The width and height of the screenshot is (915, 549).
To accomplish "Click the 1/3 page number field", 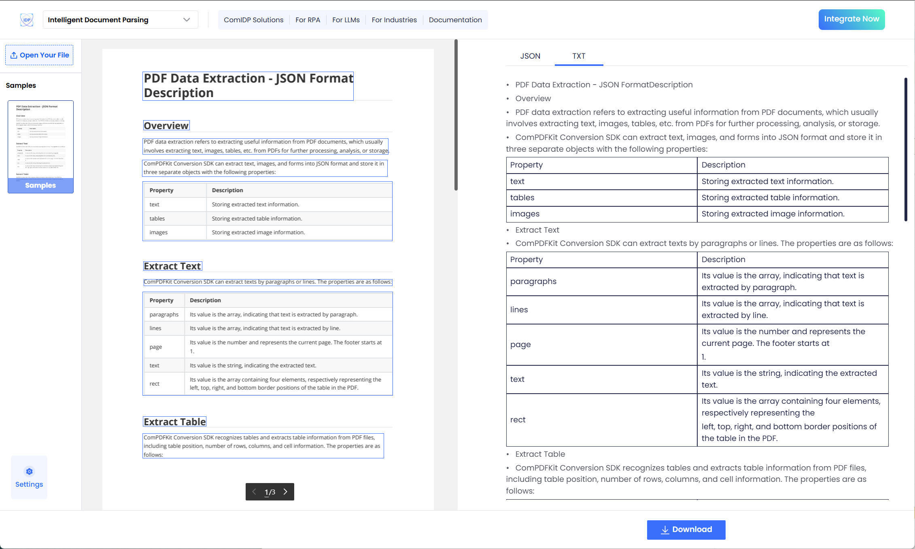I will click(270, 492).
